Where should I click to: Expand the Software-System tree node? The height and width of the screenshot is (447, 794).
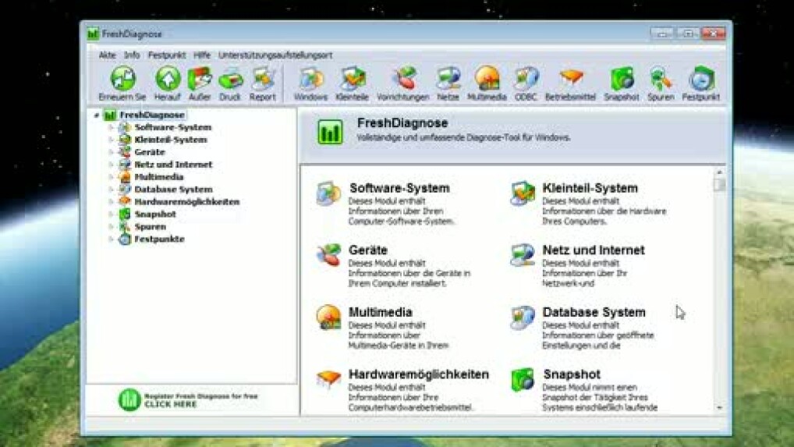pos(111,127)
